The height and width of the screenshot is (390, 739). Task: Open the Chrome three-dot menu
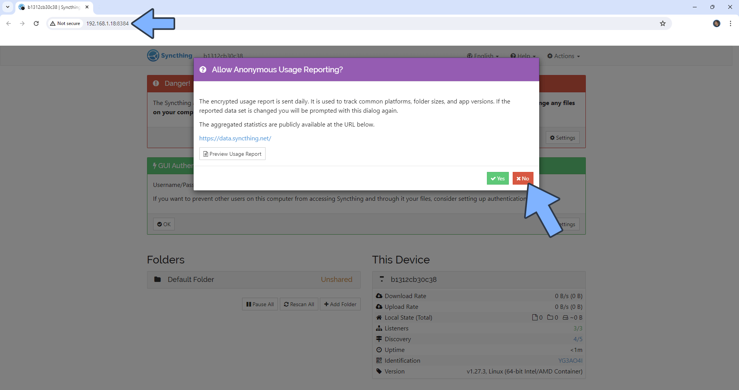click(731, 23)
